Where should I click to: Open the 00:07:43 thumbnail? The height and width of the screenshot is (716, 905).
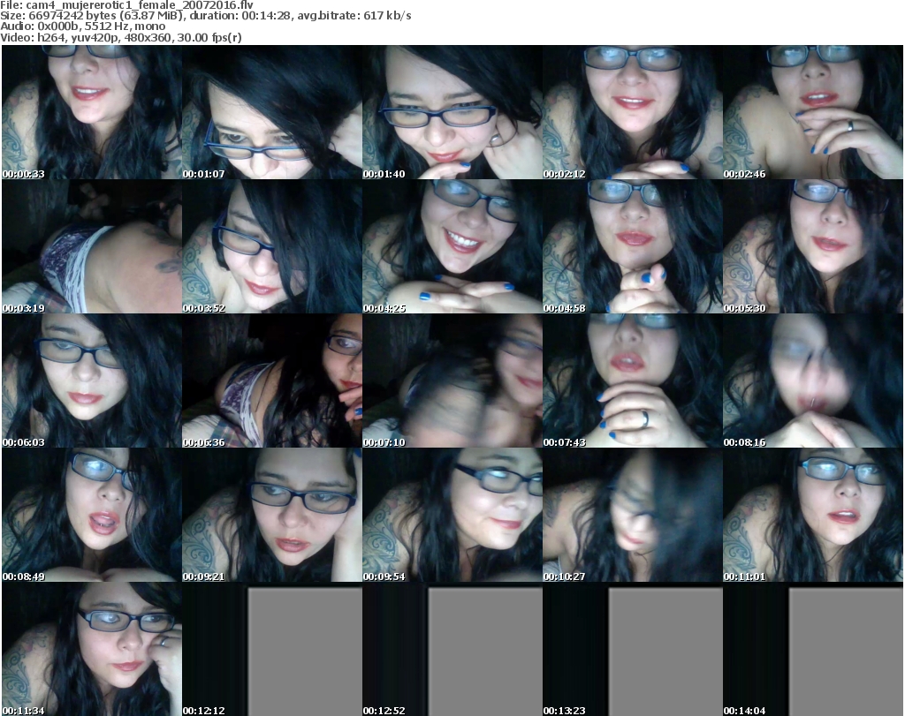click(633, 381)
